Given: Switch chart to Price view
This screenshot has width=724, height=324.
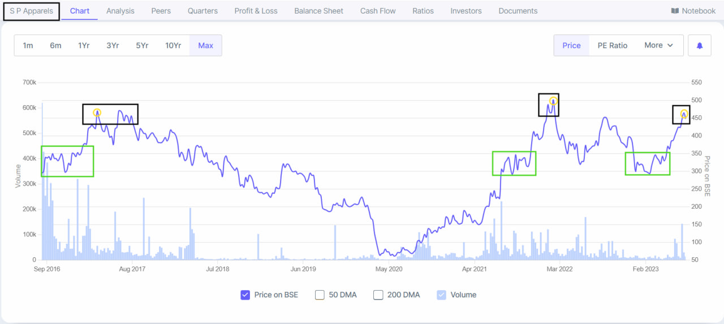Looking at the screenshot, I should pyautogui.click(x=571, y=45).
